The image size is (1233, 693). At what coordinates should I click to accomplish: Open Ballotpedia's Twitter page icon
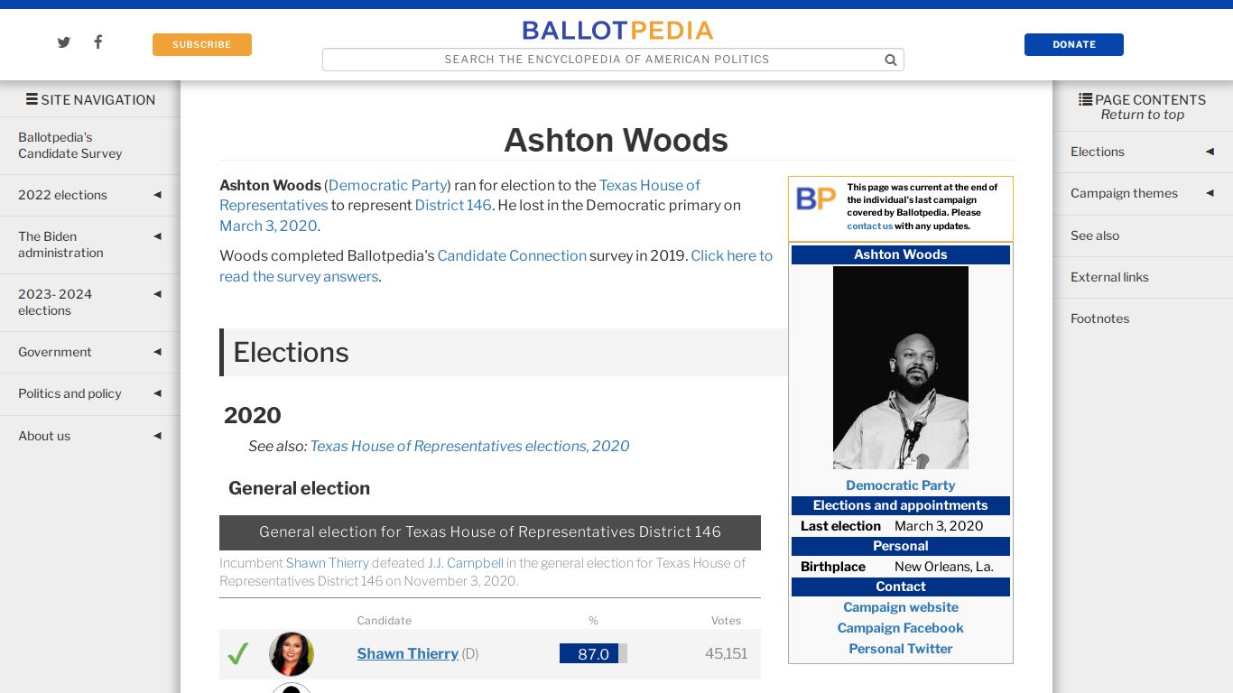click(x=63, y=42)
